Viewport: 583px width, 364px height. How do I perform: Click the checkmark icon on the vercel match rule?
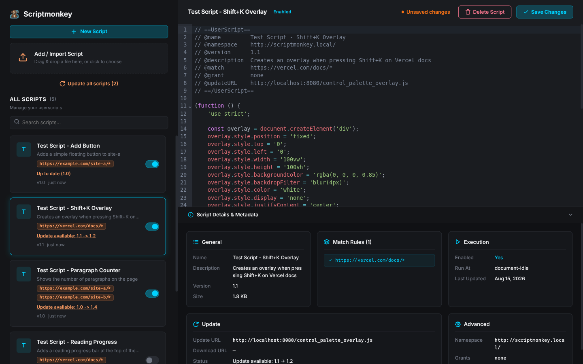point(330,260)
